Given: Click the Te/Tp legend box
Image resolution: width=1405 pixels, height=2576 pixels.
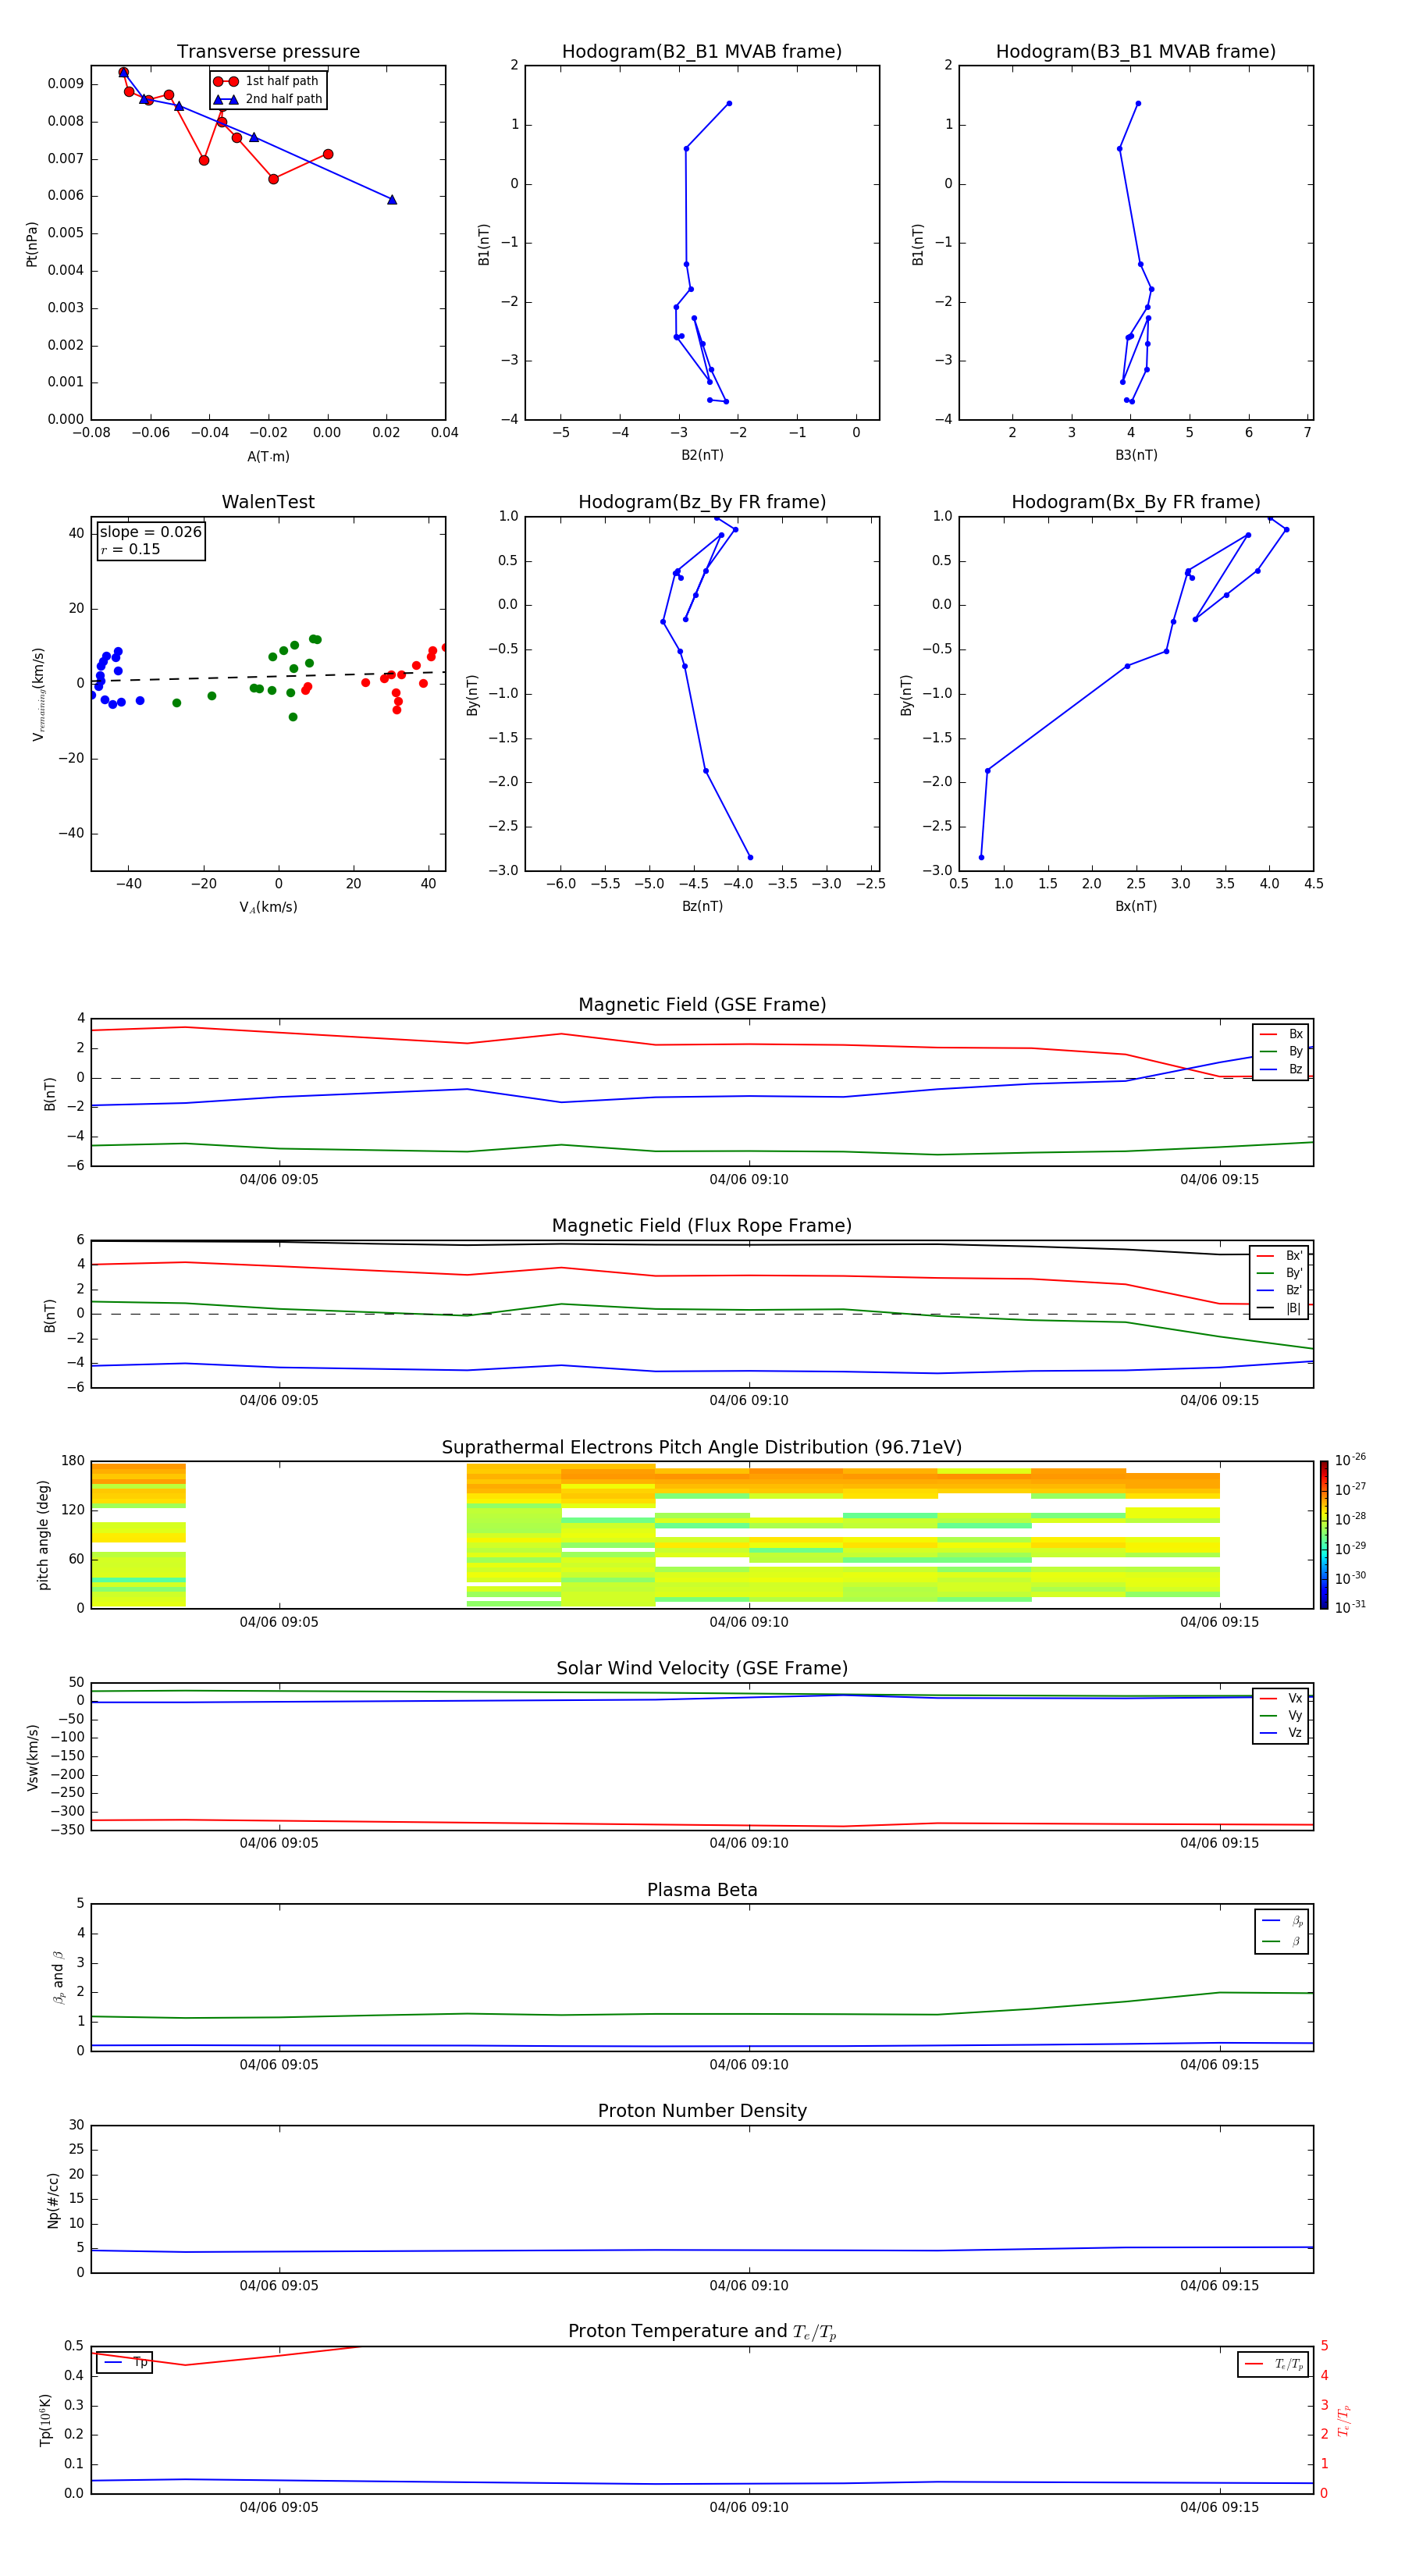Looking at the screenshot, I should pos(1273,2364).
